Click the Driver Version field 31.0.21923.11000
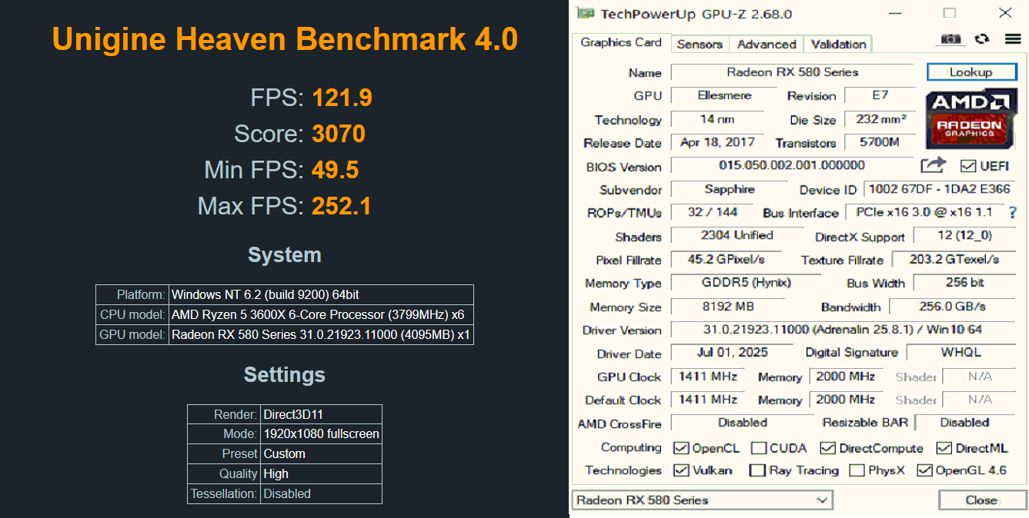The height and width of the screenshot is (518, 1029). click(844, 329)
